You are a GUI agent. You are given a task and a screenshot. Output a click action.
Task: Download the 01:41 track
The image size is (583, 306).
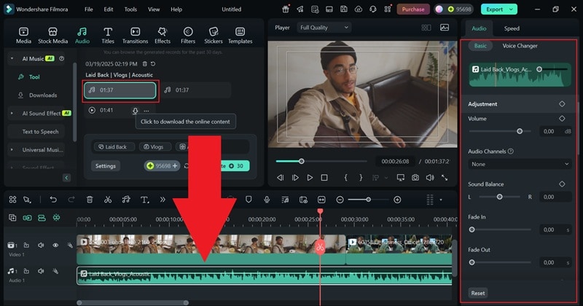[135, 111]
